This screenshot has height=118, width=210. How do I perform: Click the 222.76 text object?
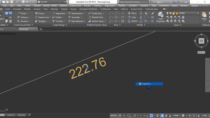click(x=88, y=68)
